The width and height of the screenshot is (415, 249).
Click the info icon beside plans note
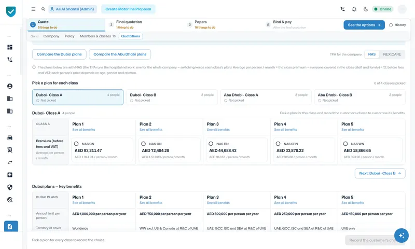pos(34,67)
